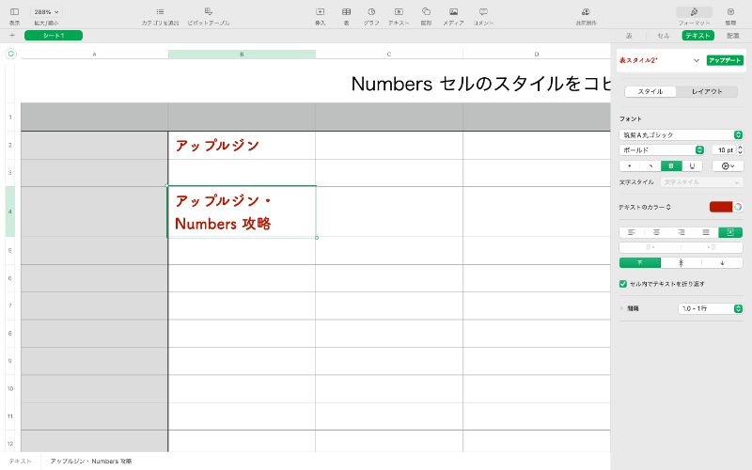752x470 pixels.
Task: Switch to the 配置 inspector tab
Action: [x=733, y=36]
